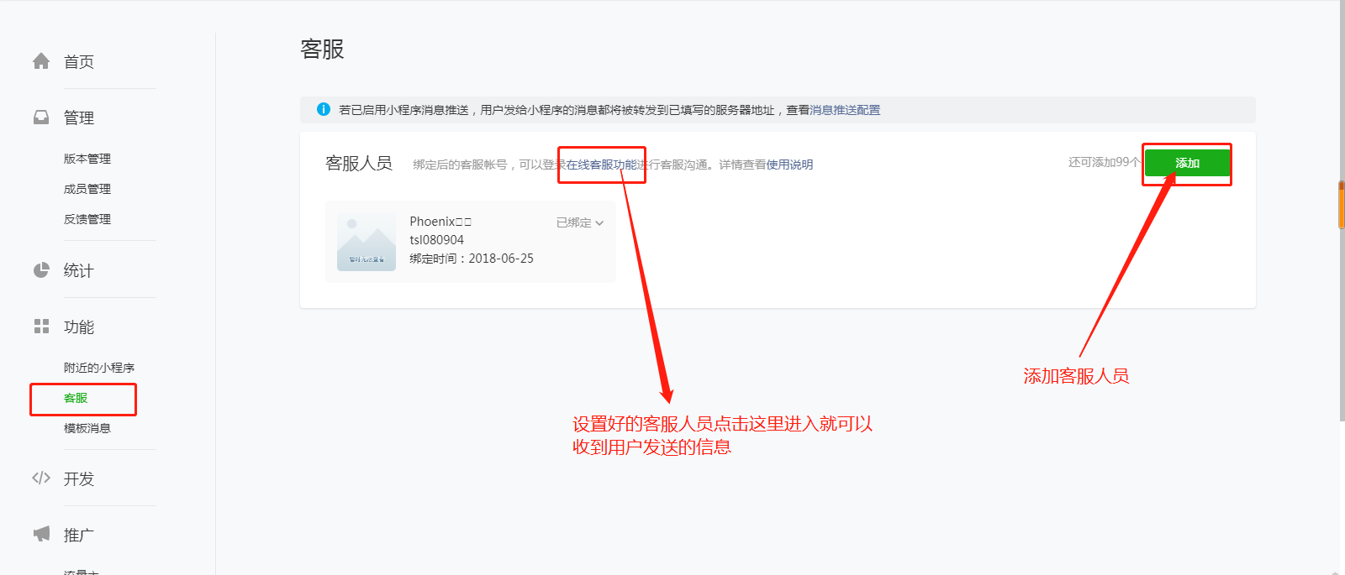The image size is (1345, 575).
Task: Click the blue info icon in notice bar
Action: click(x=323, y=109)
